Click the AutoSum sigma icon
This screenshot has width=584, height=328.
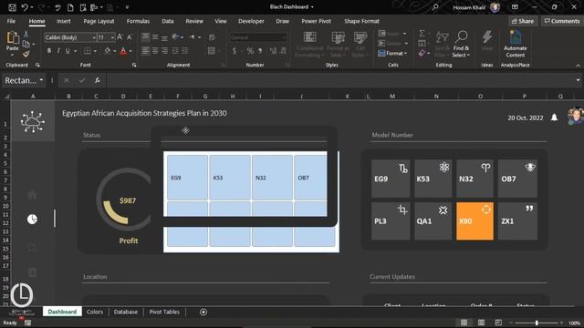422,34
